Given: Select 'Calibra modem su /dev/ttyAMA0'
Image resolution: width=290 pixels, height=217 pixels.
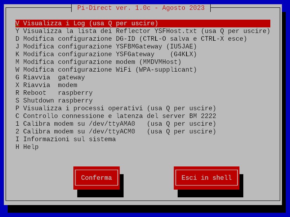Looking at the screenshot, I should point(116,124).
